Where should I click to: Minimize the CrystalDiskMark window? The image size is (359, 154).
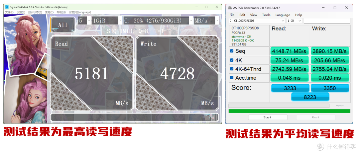[x=197, y=7]
